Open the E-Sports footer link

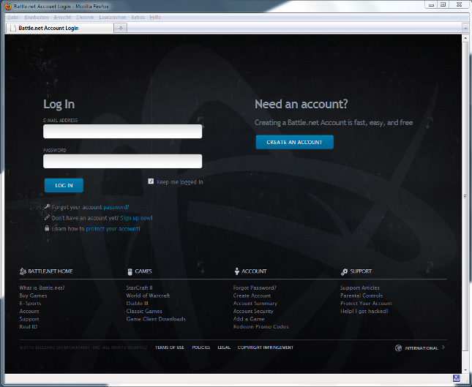[x=30, y=304]
